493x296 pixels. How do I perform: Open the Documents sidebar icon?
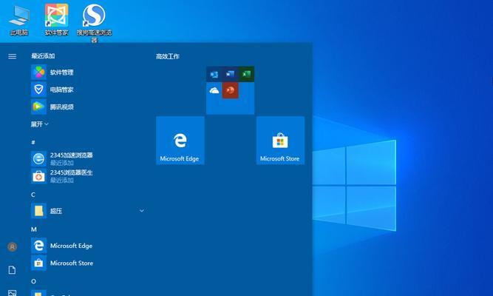[x=12, y=270]
